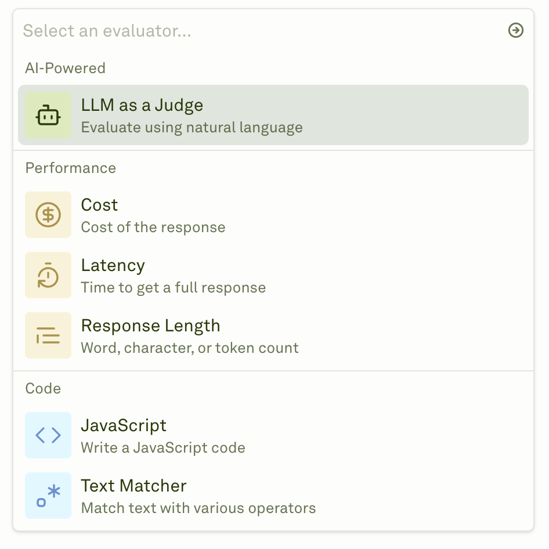
Task: Click the circled arrow submit icon
Action: click(x=516, y=30)
